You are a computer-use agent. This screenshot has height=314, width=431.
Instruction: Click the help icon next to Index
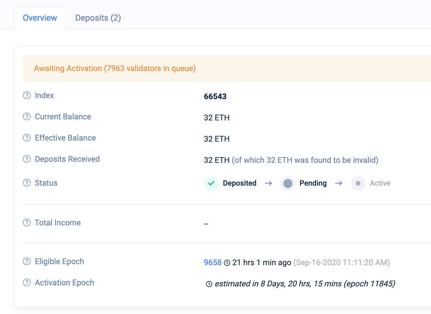pos(27,95)
